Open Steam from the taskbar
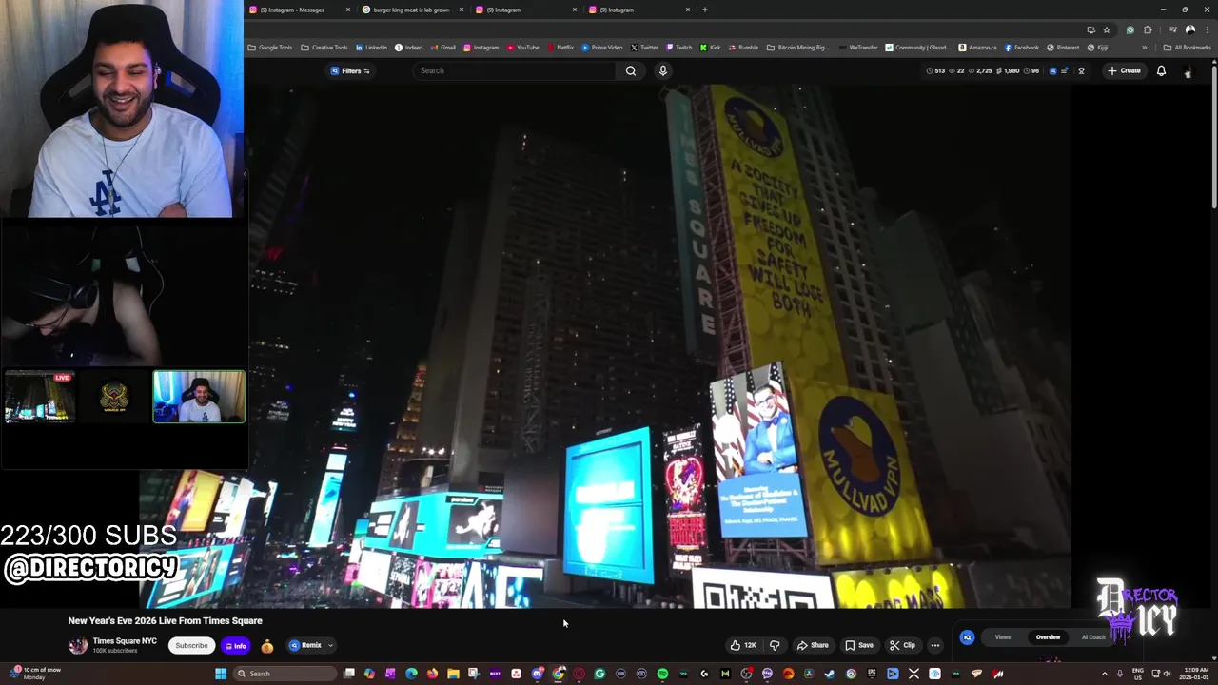 coord(830,674)
